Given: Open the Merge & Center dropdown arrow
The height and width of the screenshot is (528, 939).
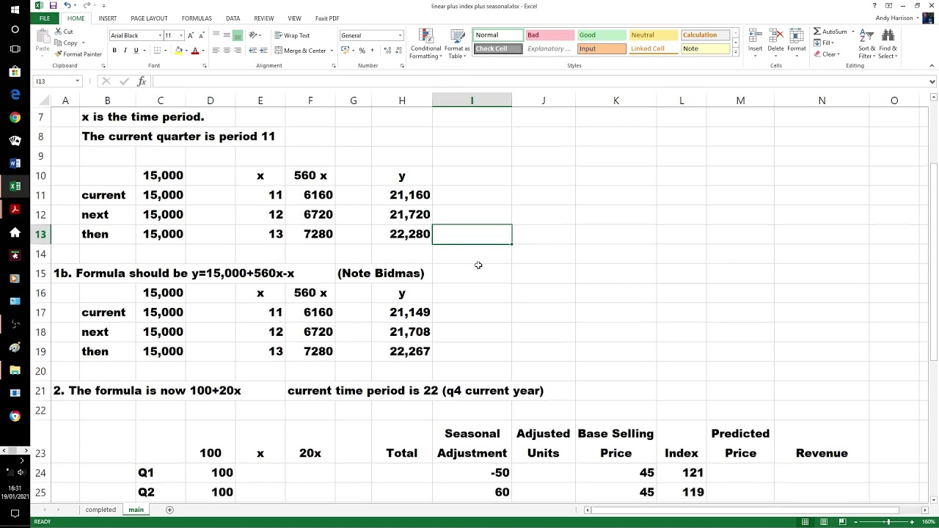Looking at the screenshot, I should click(332, 51).
